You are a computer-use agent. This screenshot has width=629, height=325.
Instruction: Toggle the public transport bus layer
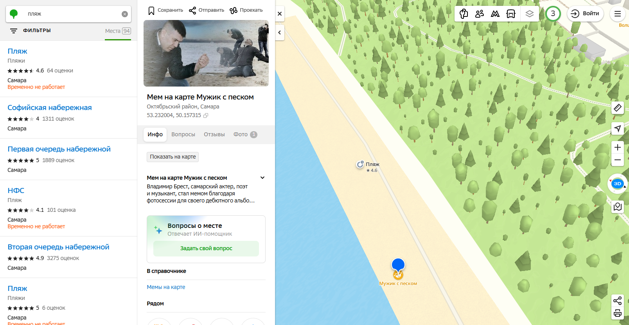pyautogui.click(x=511, y=14)
